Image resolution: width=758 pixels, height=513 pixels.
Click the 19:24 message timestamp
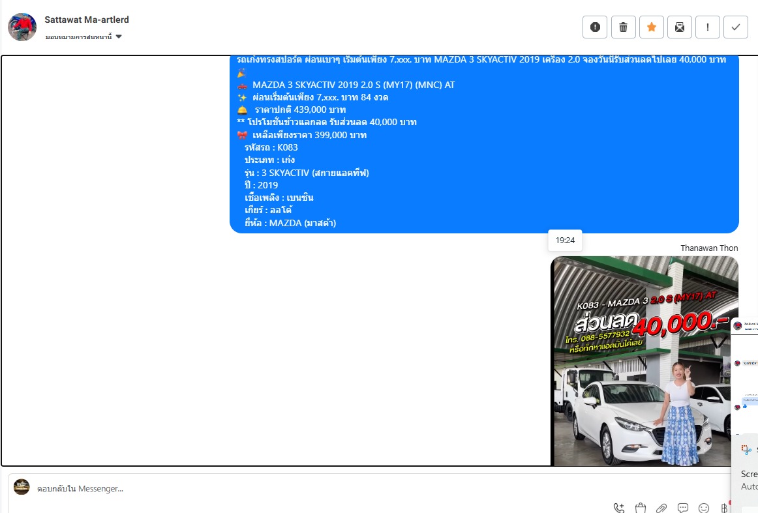[x=565, y=240]
